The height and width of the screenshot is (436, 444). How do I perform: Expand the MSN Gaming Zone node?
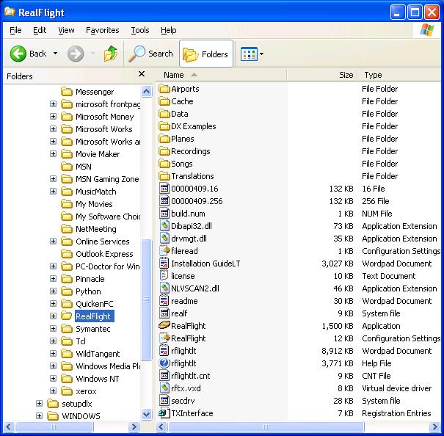(53, 179)
